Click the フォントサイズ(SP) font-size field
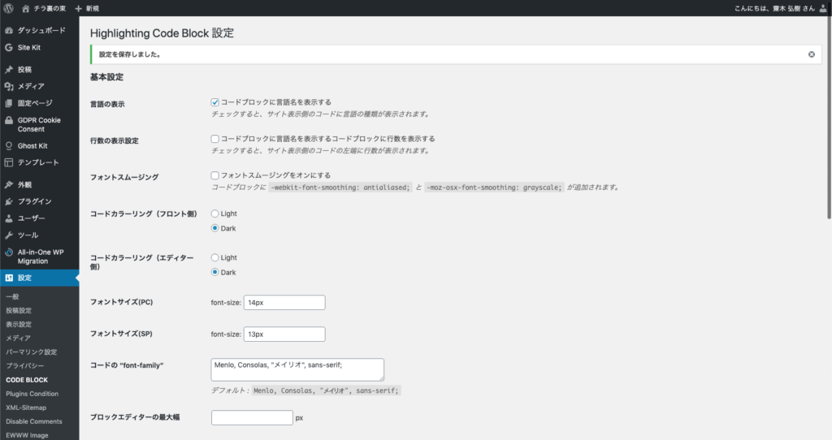Image resolution: width=832 pixels, height=440 pixels. (x=284, y=334)
